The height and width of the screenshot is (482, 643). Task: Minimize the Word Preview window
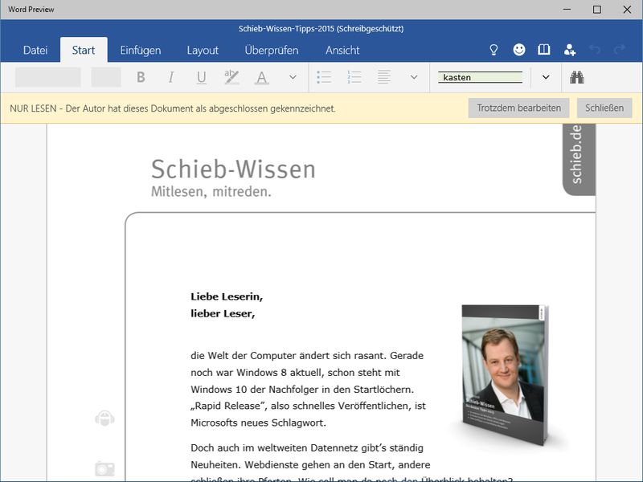567,10
